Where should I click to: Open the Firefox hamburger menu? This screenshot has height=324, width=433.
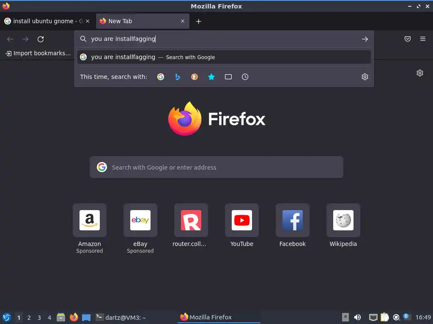[x=423, y=39]
